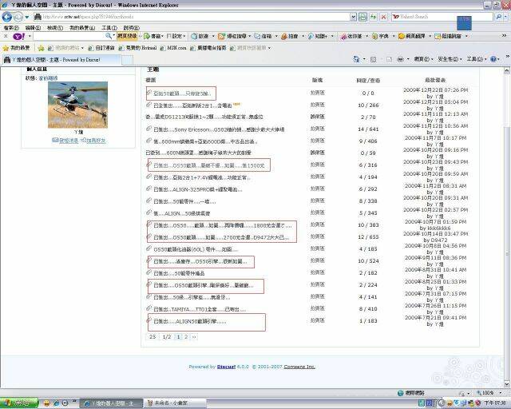Viewport: 511px width, 409px height.
Task: Click the Discuz! link in footer
Action: (x=226, y=367)
